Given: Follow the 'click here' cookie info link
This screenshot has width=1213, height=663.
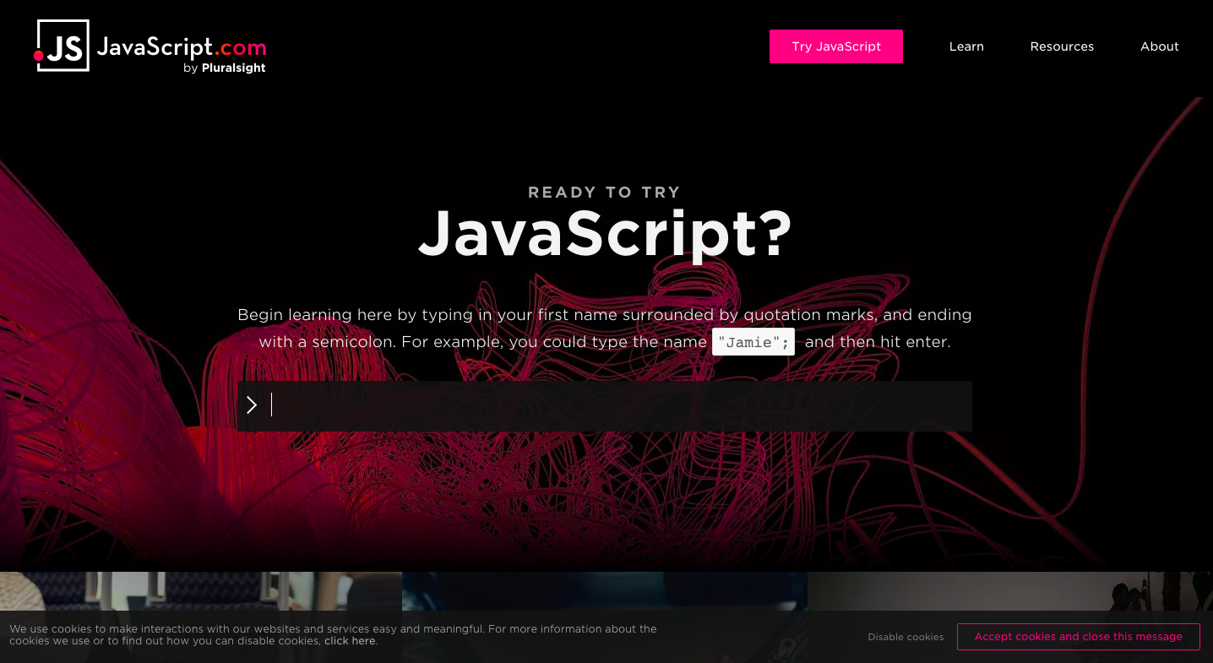Looking at the screenshot, I should pos(350,641).
